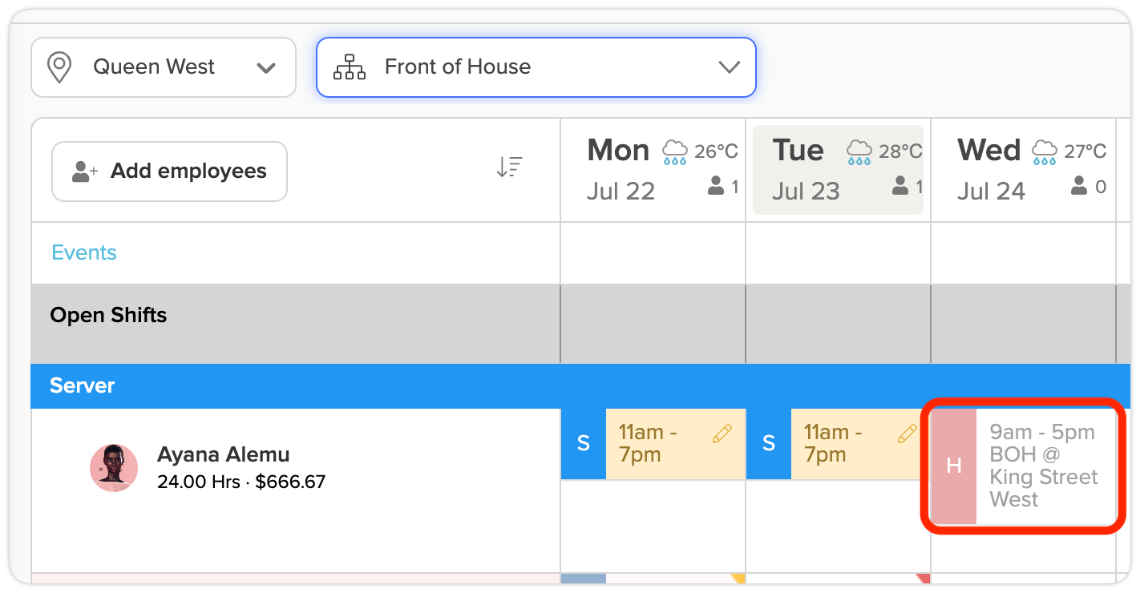This screenshot has height=593, width=1140.
Task: Click the department hierarchy icon
Action: tap(350, 67)
